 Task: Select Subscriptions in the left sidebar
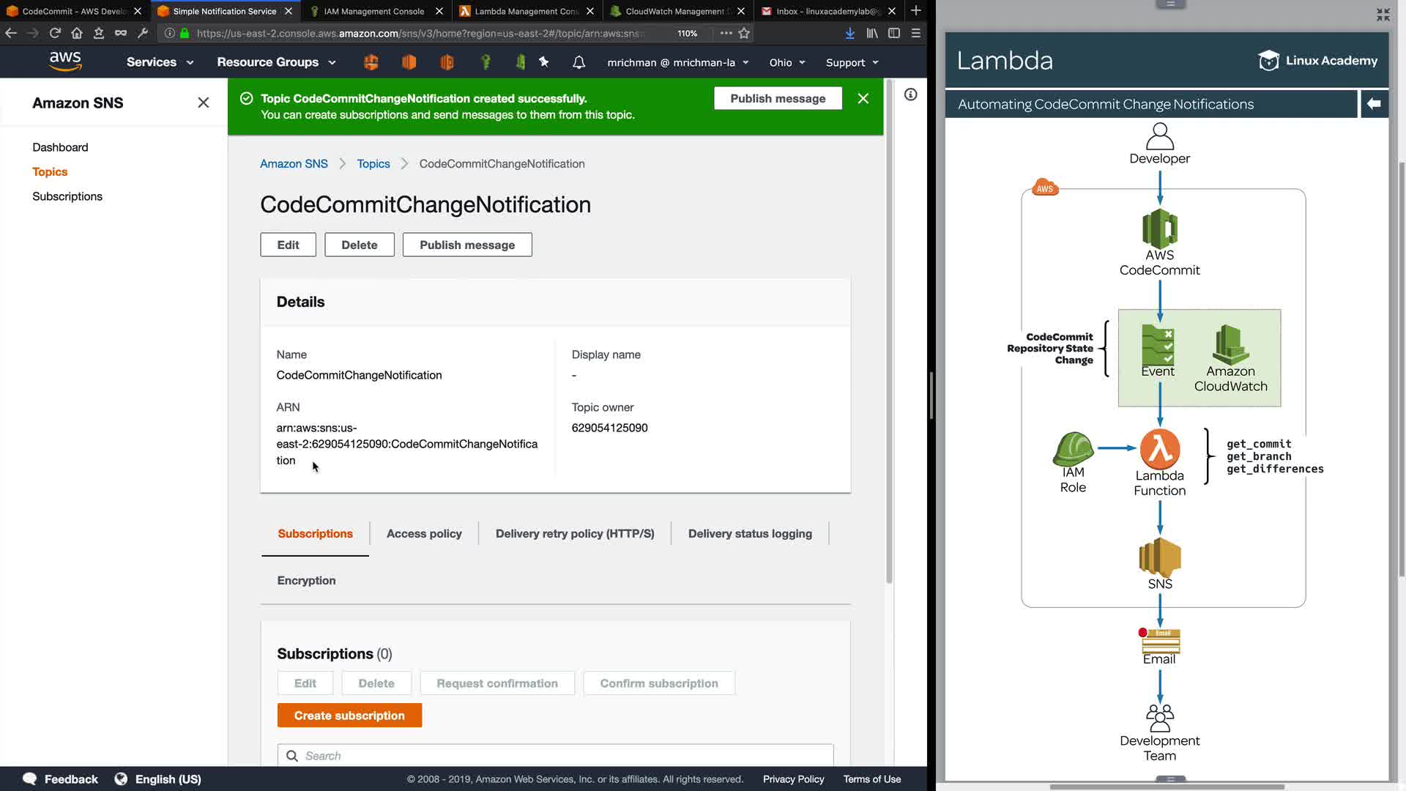coord(67,196)
